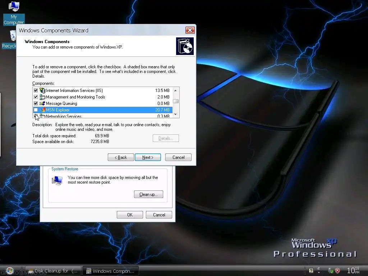Close the Windows Components Wizard window
This screenshot has height=276, width=368.
(190, 30)
